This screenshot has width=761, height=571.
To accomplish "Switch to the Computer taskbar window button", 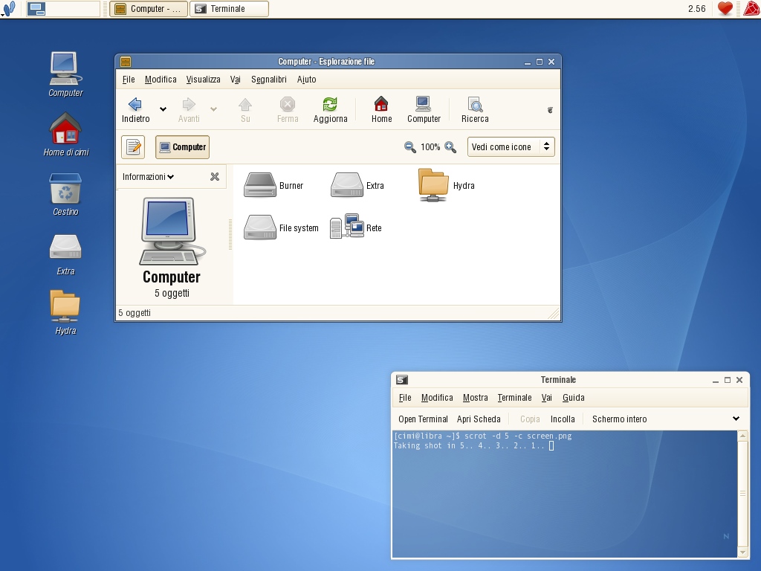I will [x=149, y=9].
